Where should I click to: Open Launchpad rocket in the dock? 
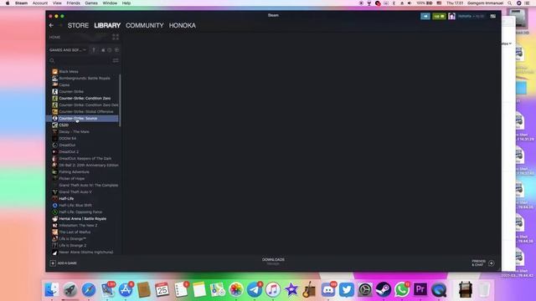pos(70,290)
